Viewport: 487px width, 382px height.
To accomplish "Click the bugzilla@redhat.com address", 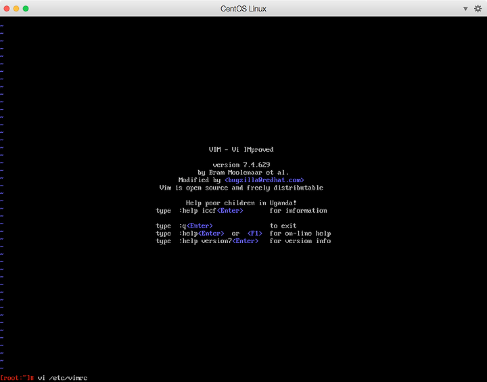I will tap(264, 180).
